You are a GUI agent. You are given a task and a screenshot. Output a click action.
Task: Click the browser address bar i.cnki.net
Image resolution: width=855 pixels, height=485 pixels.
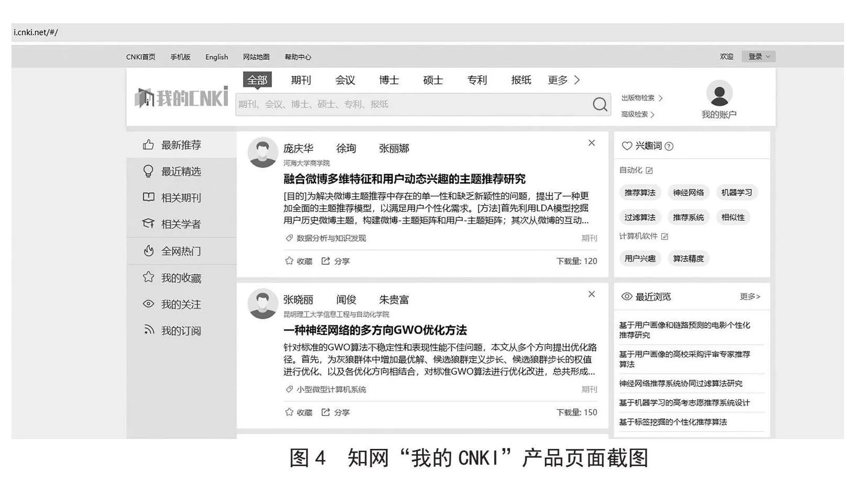pyautogui.click(x=427, y=32)
